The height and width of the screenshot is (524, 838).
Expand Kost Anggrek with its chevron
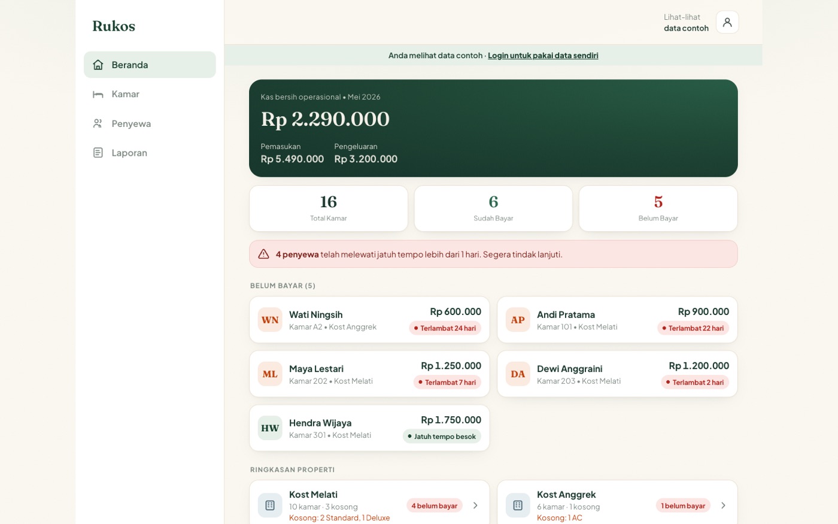click(723, 505)
